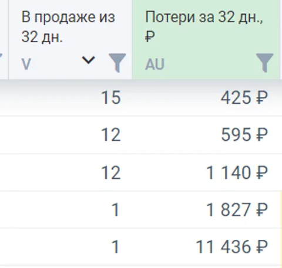Select the column letter AU label
The width and height of the screenshot is (282, 268).
click(155, 64)
